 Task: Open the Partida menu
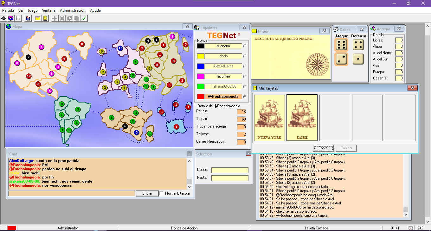tap(8, 10)
